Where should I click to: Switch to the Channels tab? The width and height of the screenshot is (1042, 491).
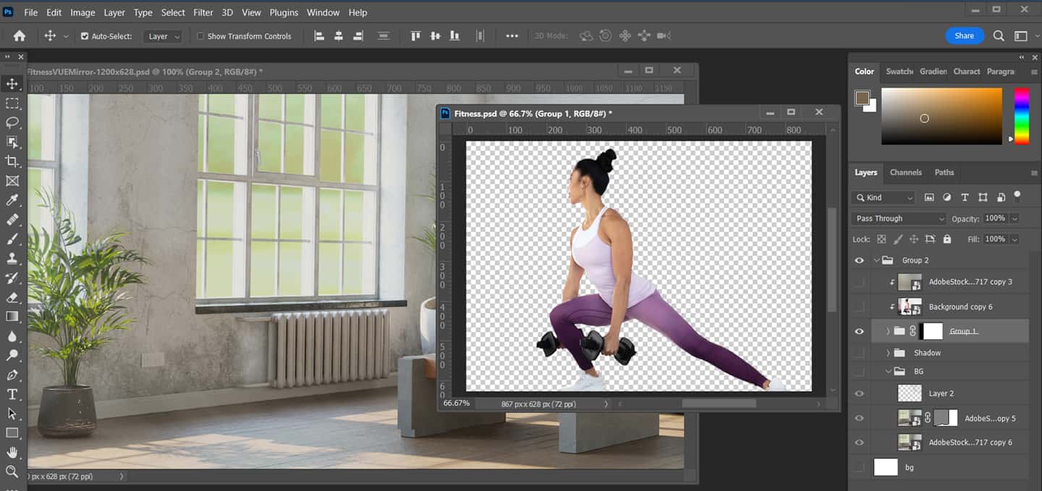pos(905,172)
